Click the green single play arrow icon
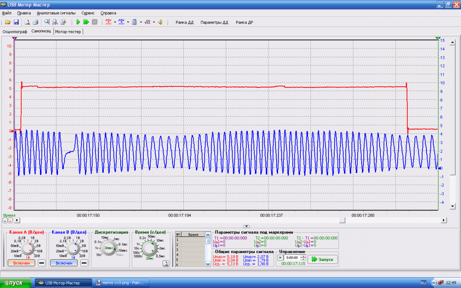 point(78,22)
